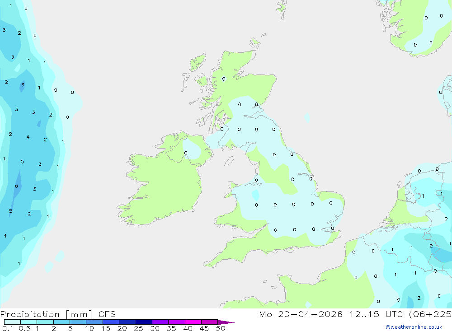452x331 pixels.
Task: Select the 2–5 mm legend color swatch
Action: click(x=61, y=322)
